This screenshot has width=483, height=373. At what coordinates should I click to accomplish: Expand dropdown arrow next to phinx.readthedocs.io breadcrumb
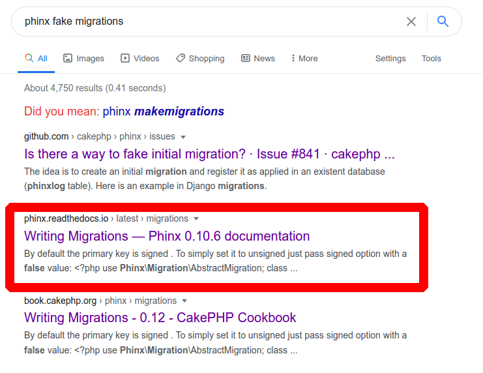(x=196, y=219)
